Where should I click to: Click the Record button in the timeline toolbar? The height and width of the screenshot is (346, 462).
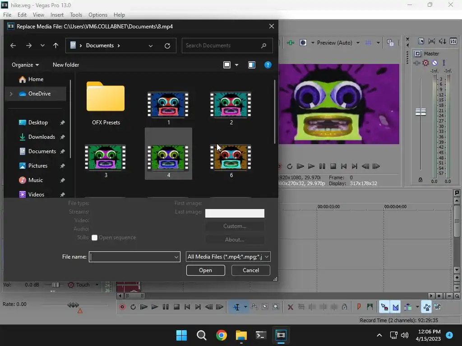[122, 307]
